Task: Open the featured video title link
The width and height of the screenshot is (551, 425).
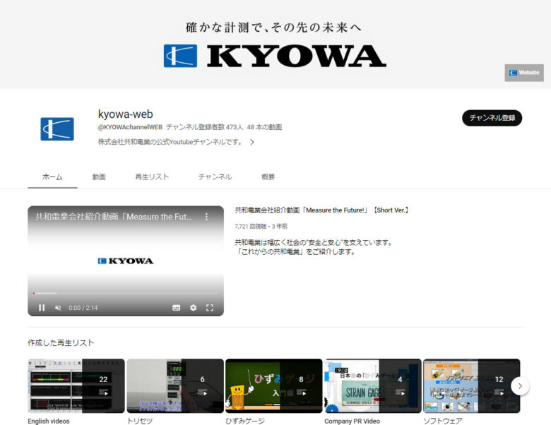Action: pyautogui.click(x=321, y=210)
